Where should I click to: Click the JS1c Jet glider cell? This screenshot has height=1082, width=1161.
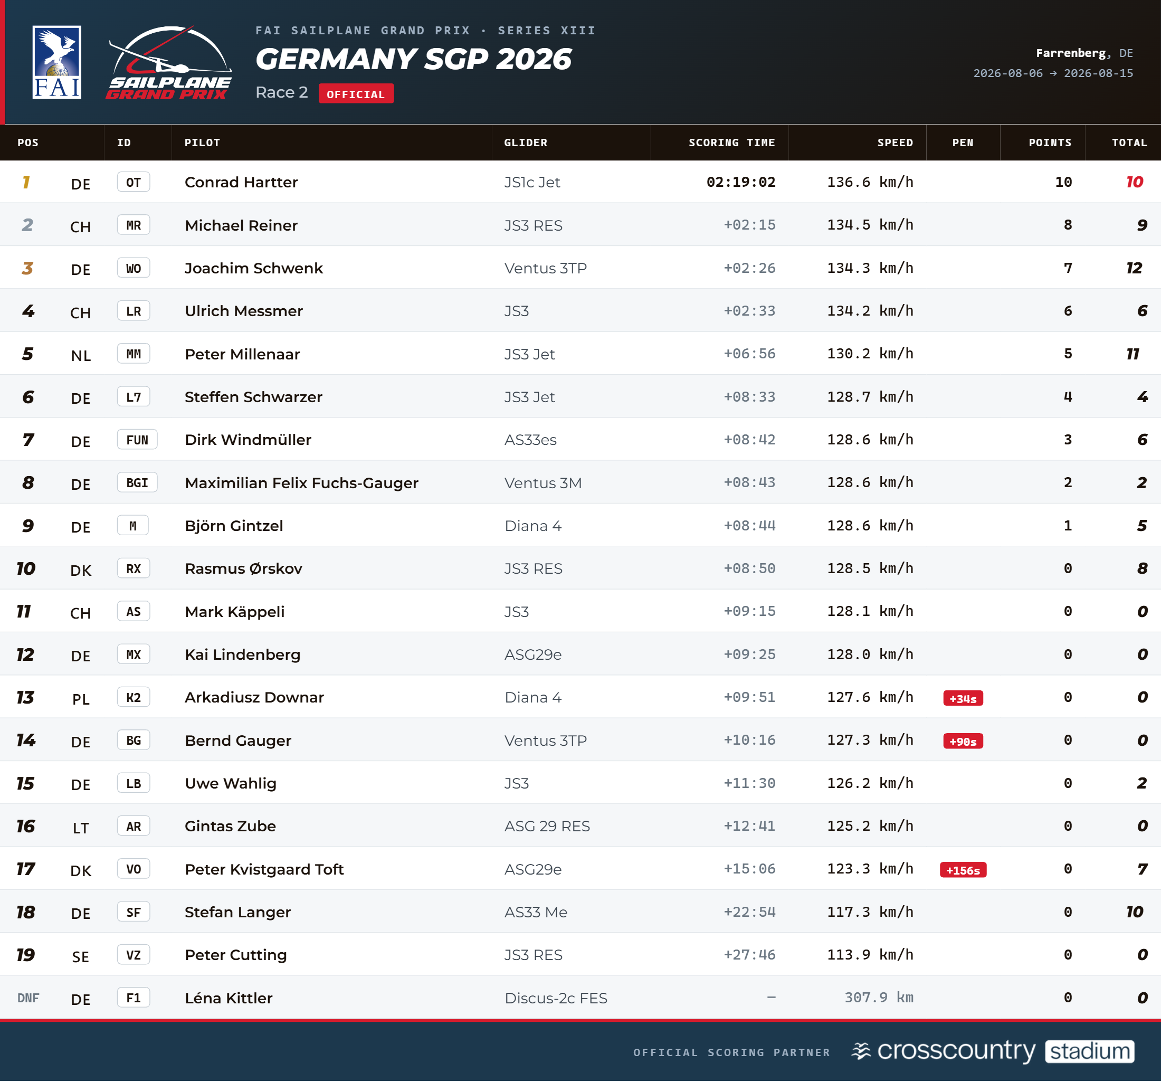coord(532,182)
